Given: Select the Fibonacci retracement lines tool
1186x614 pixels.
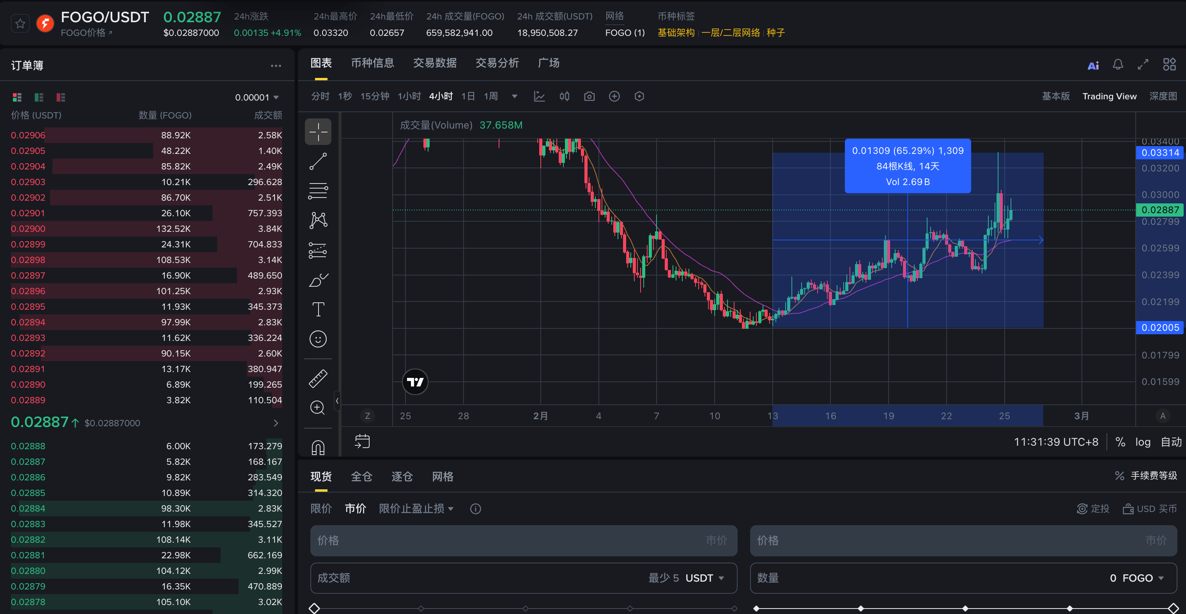Looking at the screenshot, I should coord(318,191).
